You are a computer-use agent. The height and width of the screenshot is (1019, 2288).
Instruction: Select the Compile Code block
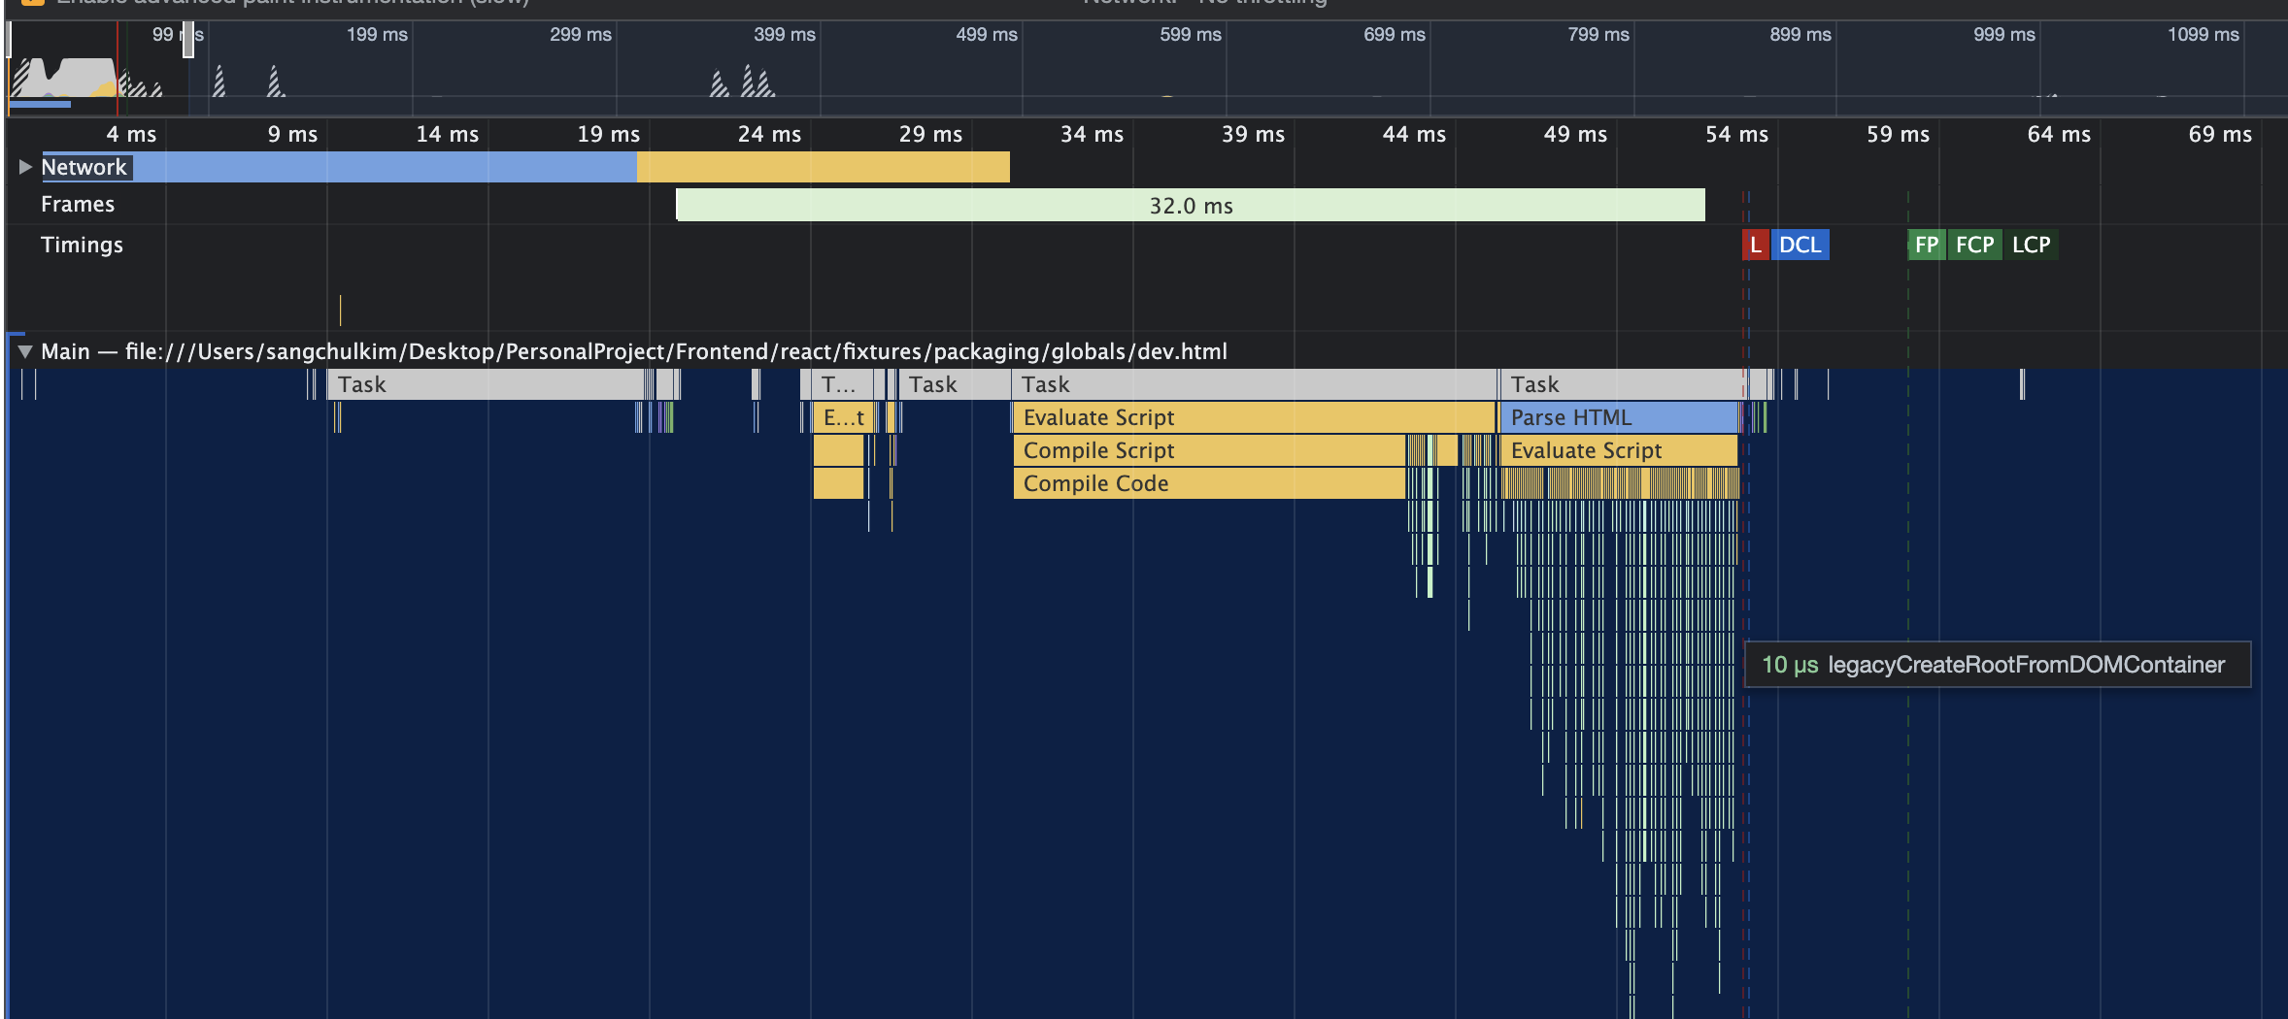pyautogui.click(x=1209, y=483)
